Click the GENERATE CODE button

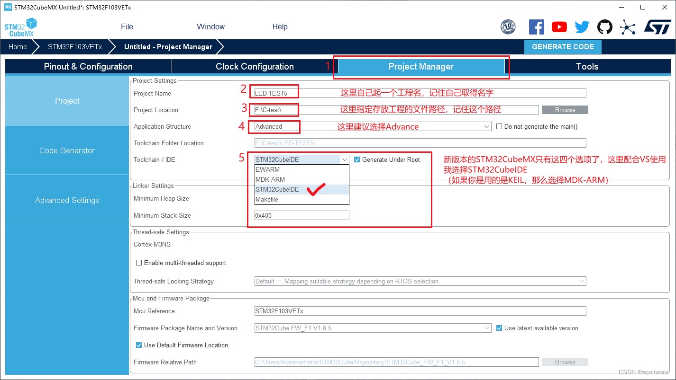point(563,47)
